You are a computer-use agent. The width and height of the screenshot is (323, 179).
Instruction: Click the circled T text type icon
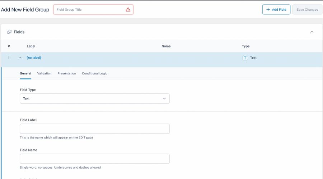245,58
